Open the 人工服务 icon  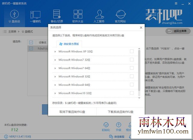click(99, 14)
